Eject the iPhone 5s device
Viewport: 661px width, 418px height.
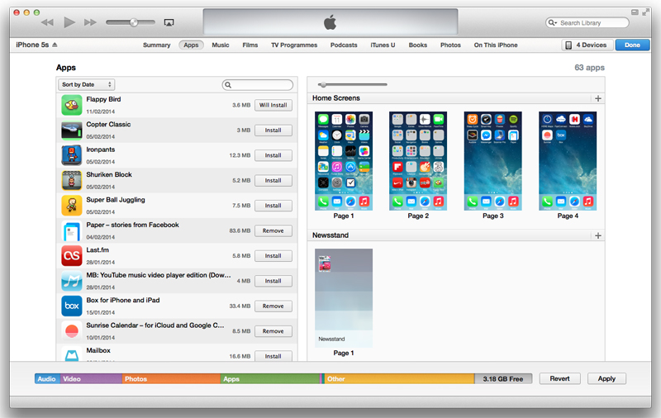(55, 45)
